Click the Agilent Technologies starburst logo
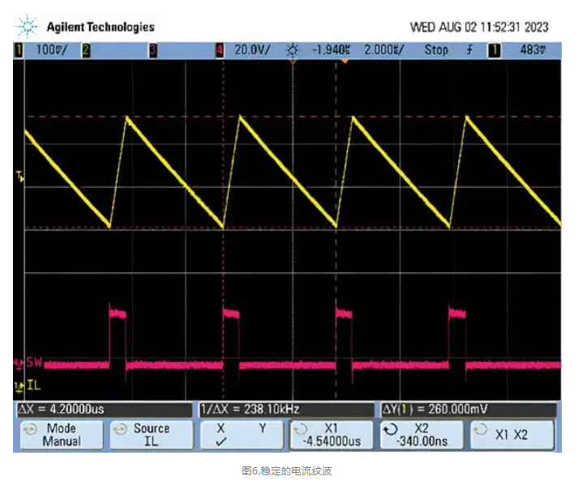Image resolution: width=578 pixels, height=485 pixels. pos(28,28)
